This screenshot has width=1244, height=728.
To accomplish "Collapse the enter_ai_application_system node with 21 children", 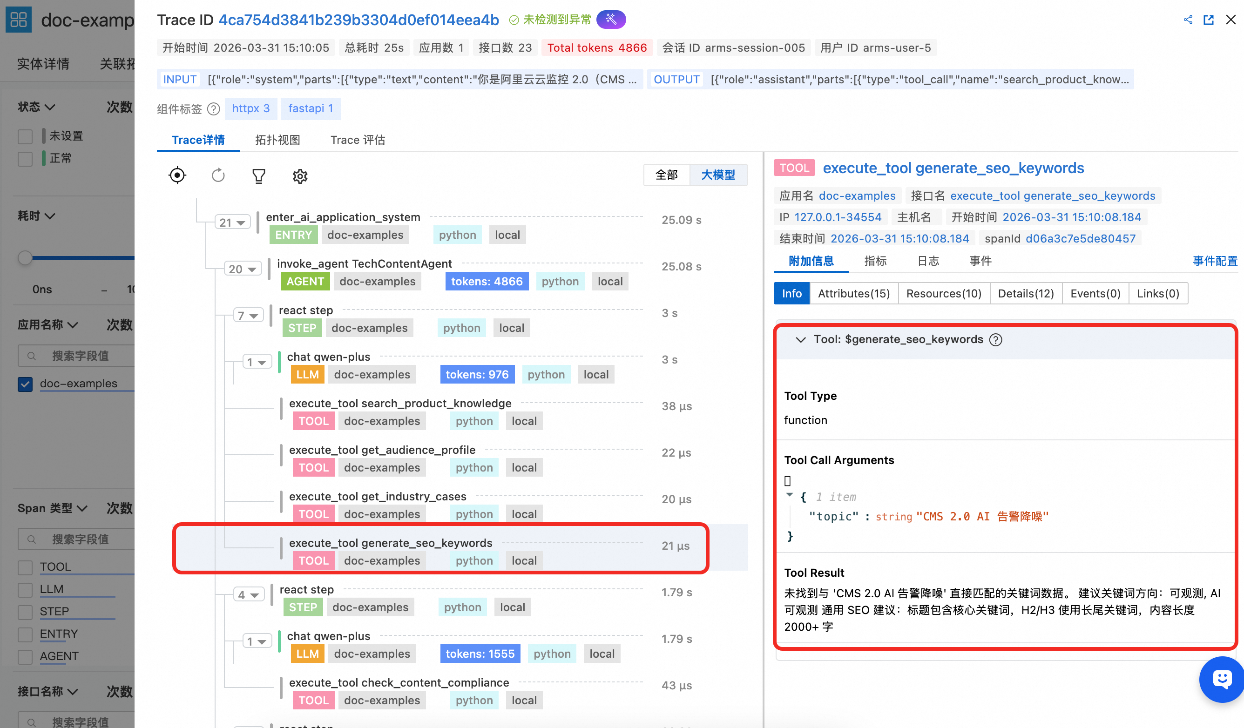I will 233,222.
